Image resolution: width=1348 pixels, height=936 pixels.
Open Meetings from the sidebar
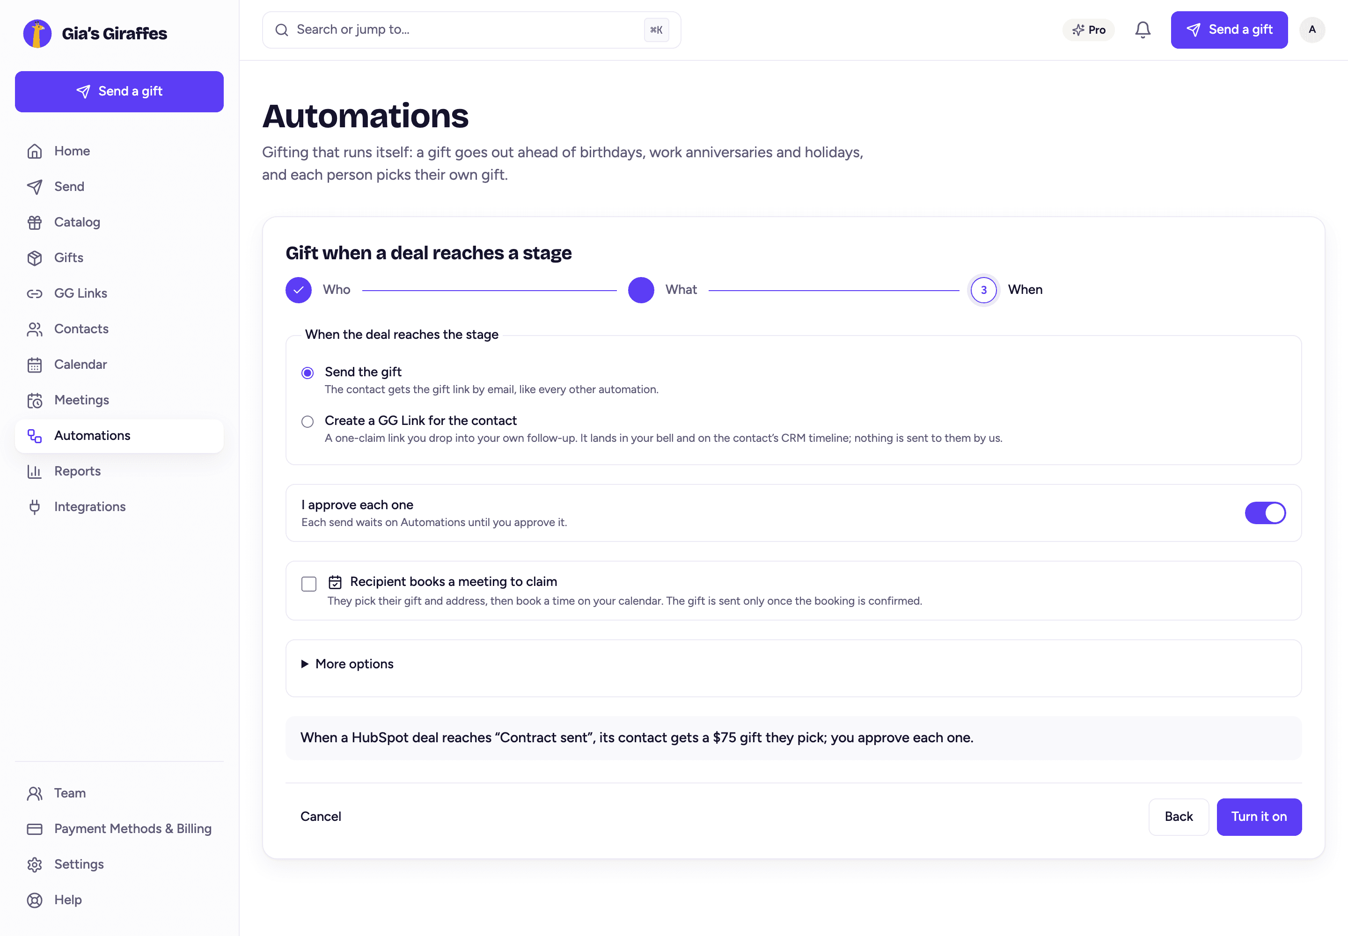click(119, 400)
